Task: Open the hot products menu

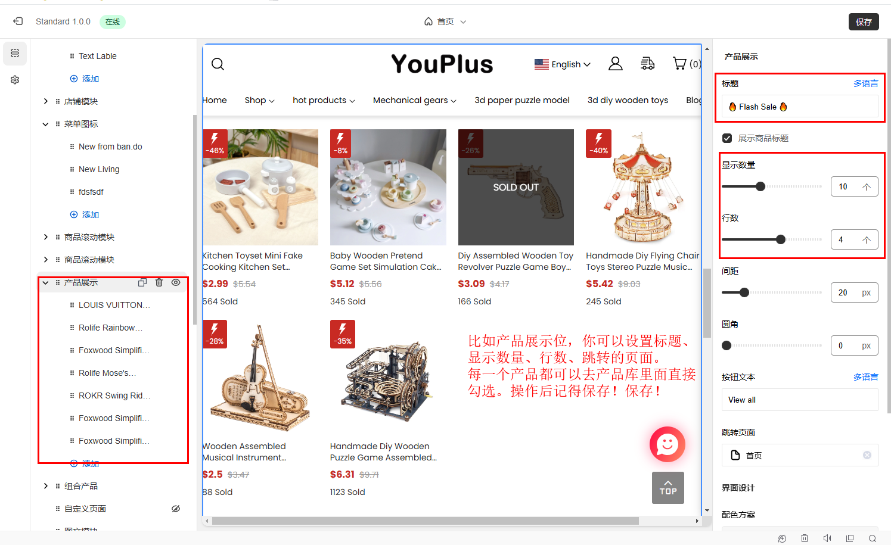Action: [323, 100]
